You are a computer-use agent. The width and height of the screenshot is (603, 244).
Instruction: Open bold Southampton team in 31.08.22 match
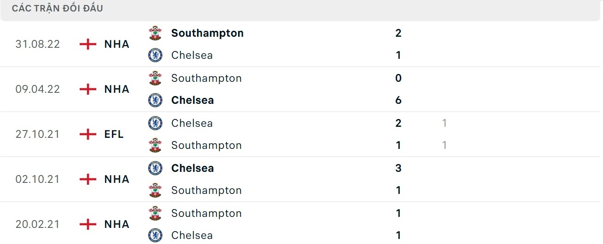click(x=207, y=33)
